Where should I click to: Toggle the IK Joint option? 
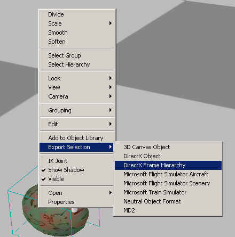[x=77, y=161]
